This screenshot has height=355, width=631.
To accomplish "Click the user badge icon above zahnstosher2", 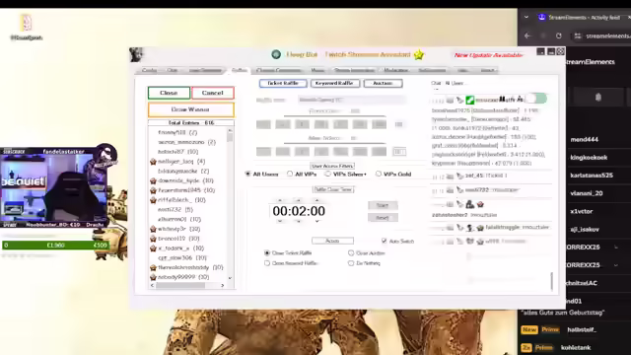I will (469, 204).
